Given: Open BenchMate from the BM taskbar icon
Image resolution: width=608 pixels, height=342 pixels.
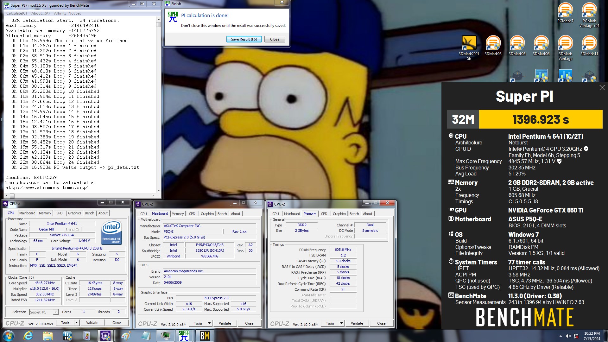Looking at the screenshot, I should (205, 336).
